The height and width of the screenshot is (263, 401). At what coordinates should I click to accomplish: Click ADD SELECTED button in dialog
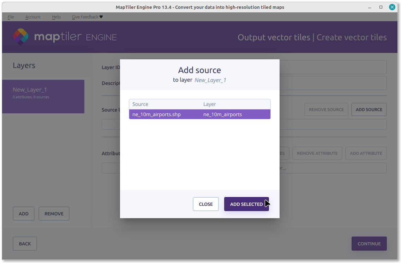[x=246, y=204]
